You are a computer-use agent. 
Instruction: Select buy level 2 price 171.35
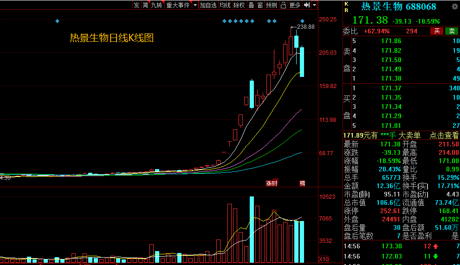[x=391, y=97]
